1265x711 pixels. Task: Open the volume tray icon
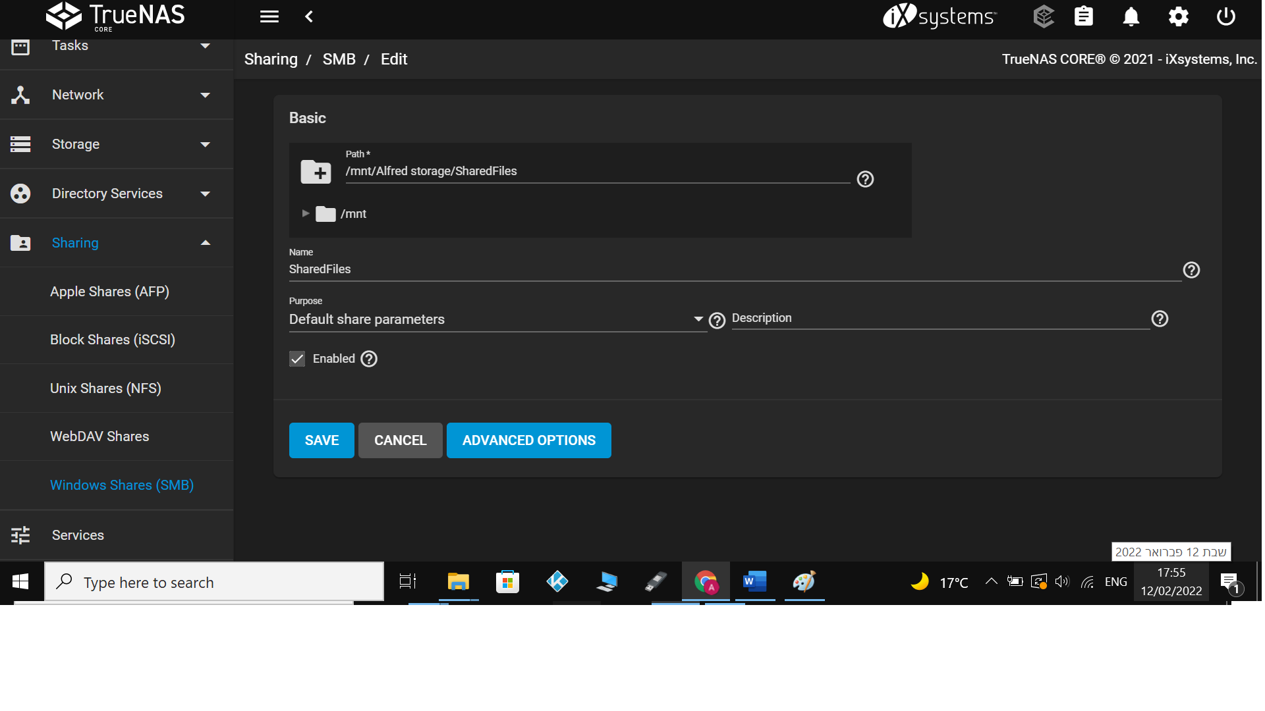[1062, 582]
